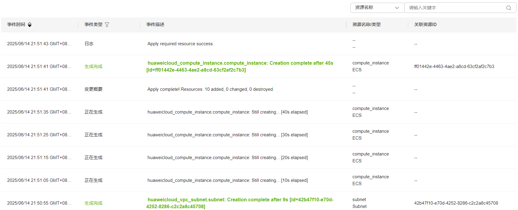Select resource ID ff01442e-4463-4ae2-a8cd-63cf2af2c7b3
518x210 pixels.
(x=454, y=67)
